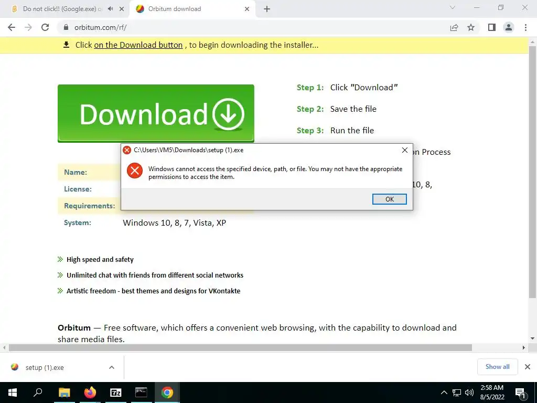The width and height of the screenshot is (537, 403).
Task: Open the Chrome side panel
Action: (492, 27)
